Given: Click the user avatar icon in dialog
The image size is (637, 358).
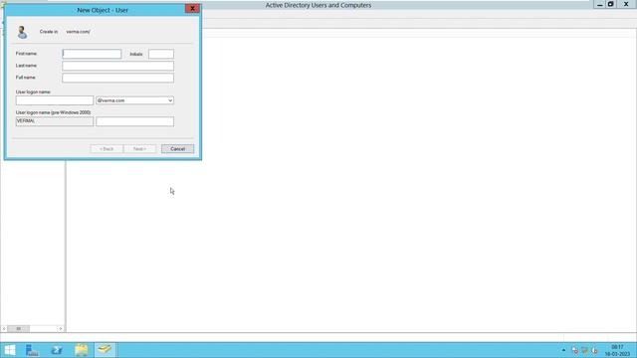Looking at the screenshot, I should [22, 32].
